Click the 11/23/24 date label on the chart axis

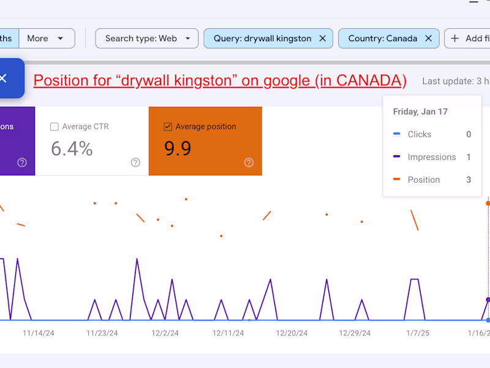point(100,333)
